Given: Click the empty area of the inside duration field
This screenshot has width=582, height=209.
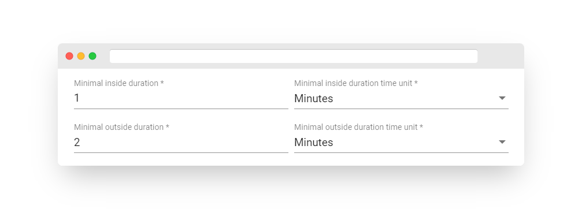Looking at the screenshot, I should click(186, 99).
